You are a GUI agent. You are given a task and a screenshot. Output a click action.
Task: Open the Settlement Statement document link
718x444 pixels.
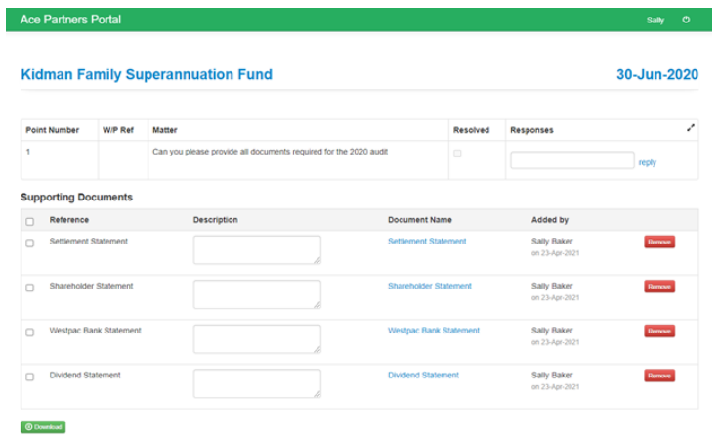pyautogui.click(x=427, y=242)
